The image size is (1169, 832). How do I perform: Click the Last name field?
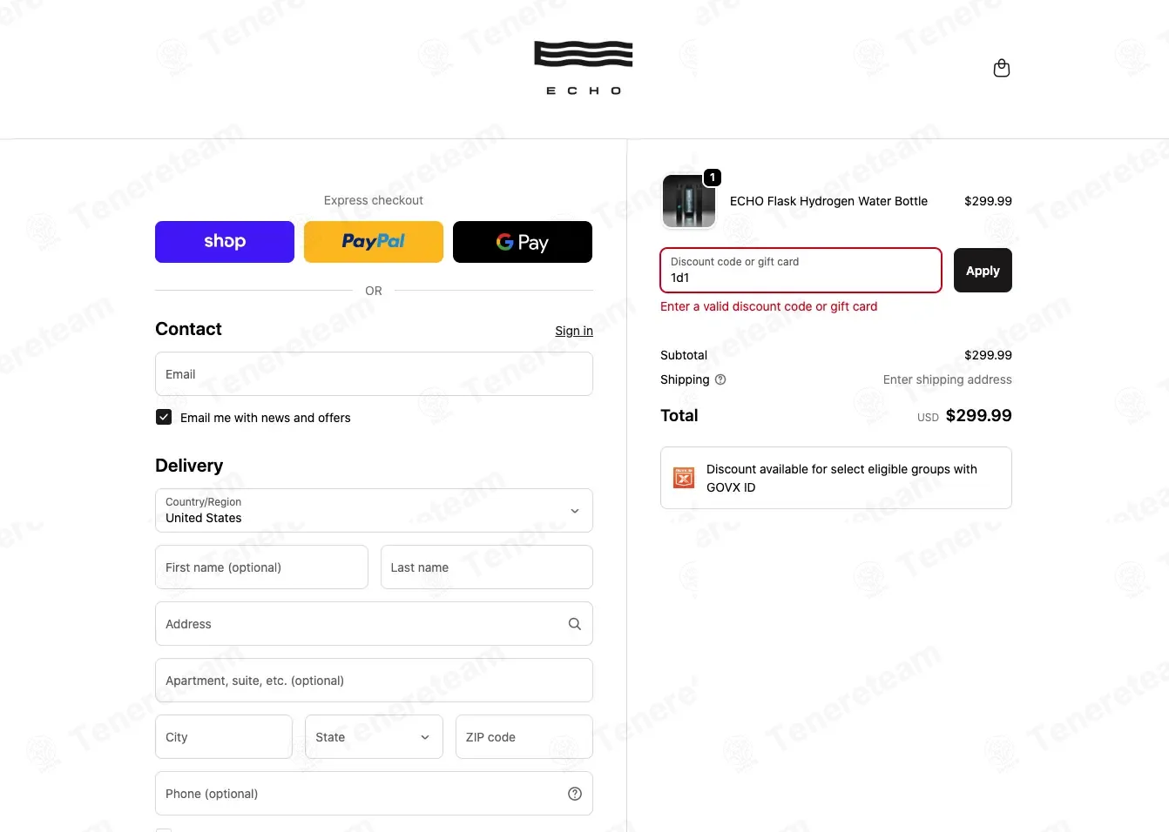tap(487, 567)
